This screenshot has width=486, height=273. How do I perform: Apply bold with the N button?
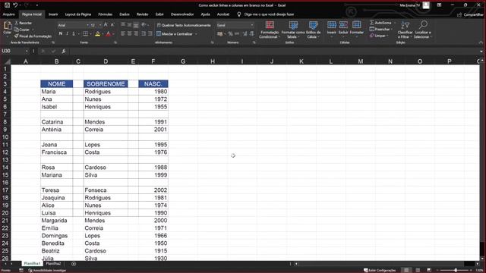pyautogui.click(x=61, y=33)
